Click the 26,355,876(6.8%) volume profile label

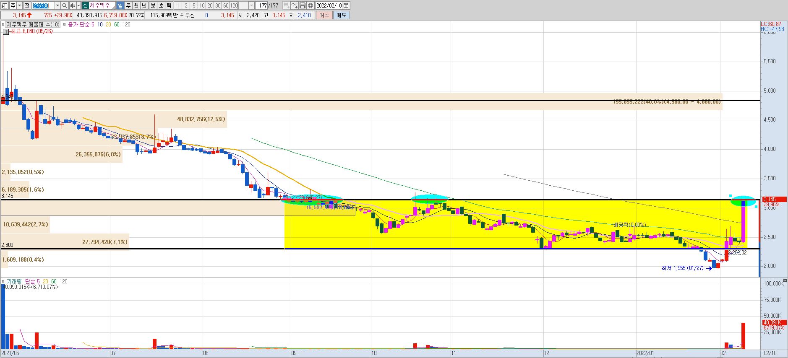(98, 154)
